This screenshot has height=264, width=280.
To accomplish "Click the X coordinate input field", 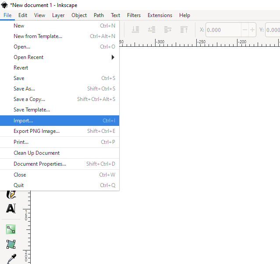I will tap(223, 30).
